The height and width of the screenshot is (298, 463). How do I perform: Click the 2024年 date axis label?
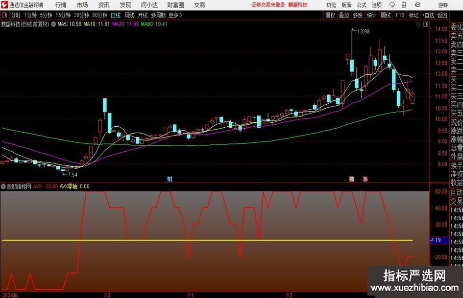coord(10,295)
